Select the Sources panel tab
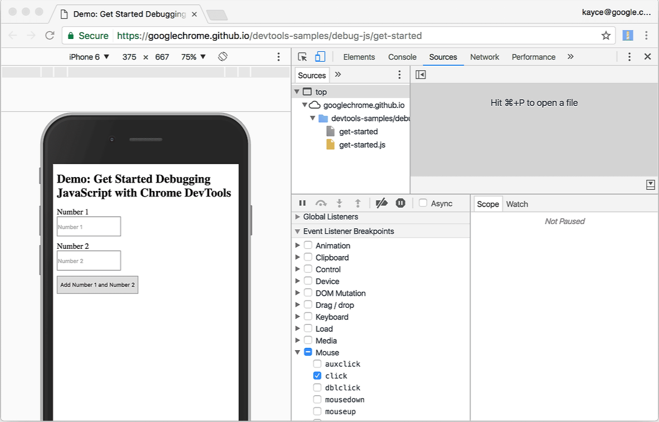 [443, 57]
